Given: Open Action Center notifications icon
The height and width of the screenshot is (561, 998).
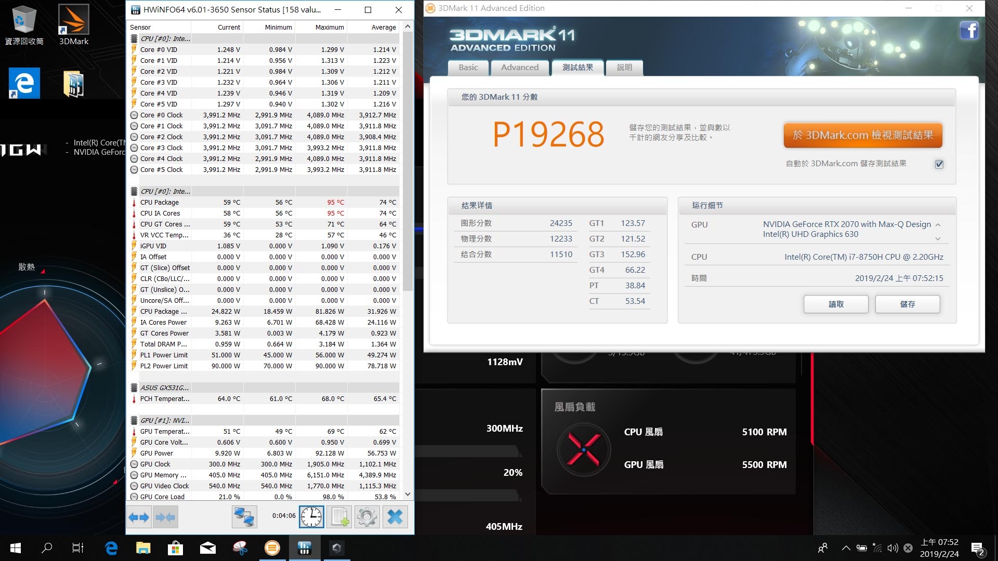Looking at the screenshot, I should tap(977, 548).
